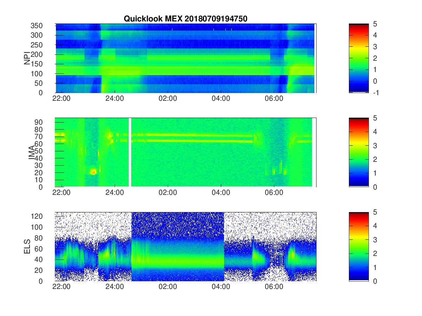Click the 24:00 tick label under ELS panel

pyautogui.click(x=115, y=287)
